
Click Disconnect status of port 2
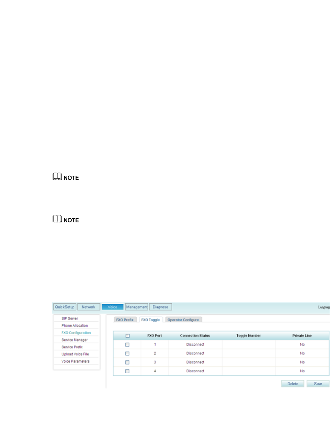(195, 353)
